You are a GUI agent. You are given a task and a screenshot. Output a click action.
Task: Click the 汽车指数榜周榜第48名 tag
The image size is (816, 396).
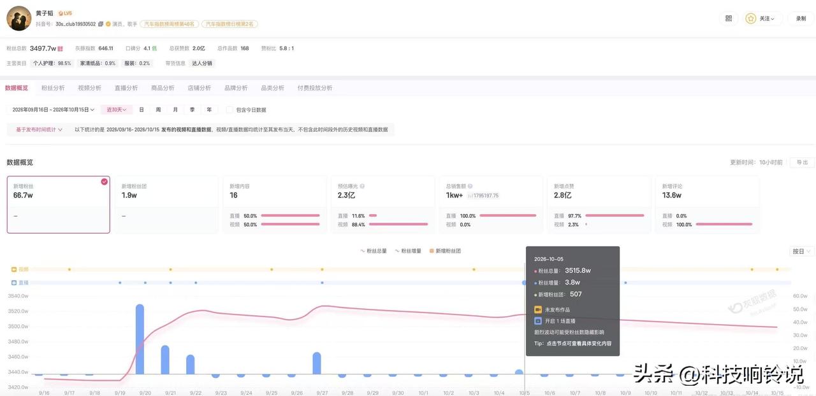coord(170,24)
